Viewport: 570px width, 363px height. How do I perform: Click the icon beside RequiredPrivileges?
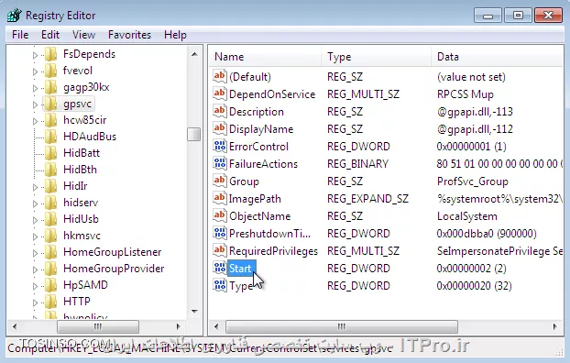pyautogui.click(x=220, y=250)
